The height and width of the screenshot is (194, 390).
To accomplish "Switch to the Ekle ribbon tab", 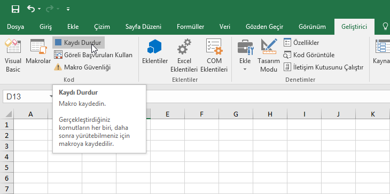I will click(73, 27).
